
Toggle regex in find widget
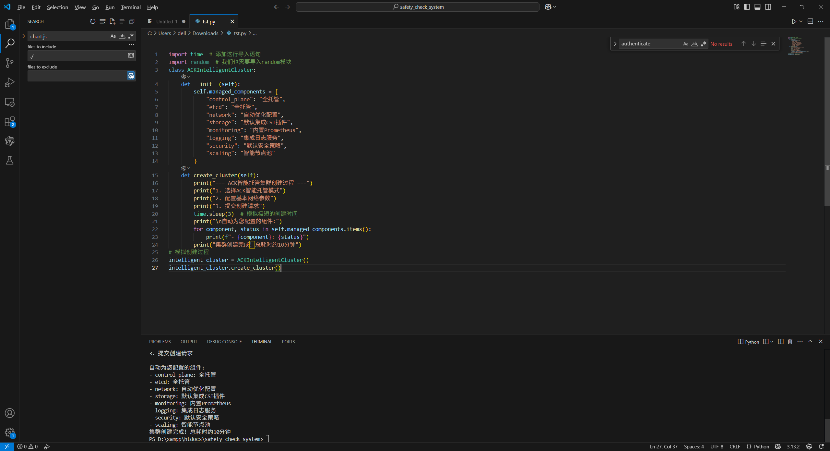pos(703,44)
